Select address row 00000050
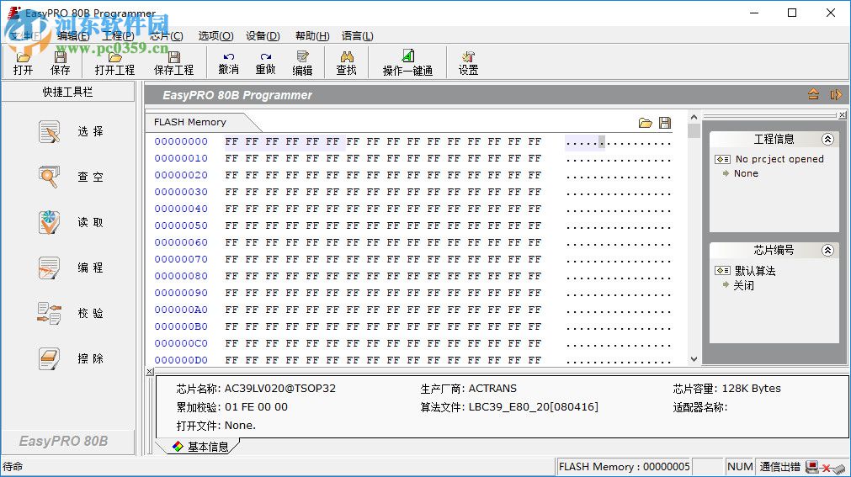Image resolution: width=851 pixels, height=477 pixels. (x=181, y=225)
